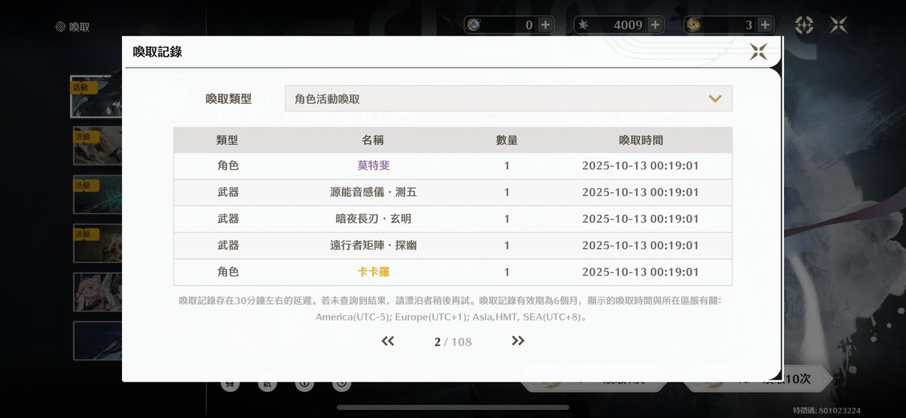
Task: Go to next page of convene records
Action: [518, 341]
